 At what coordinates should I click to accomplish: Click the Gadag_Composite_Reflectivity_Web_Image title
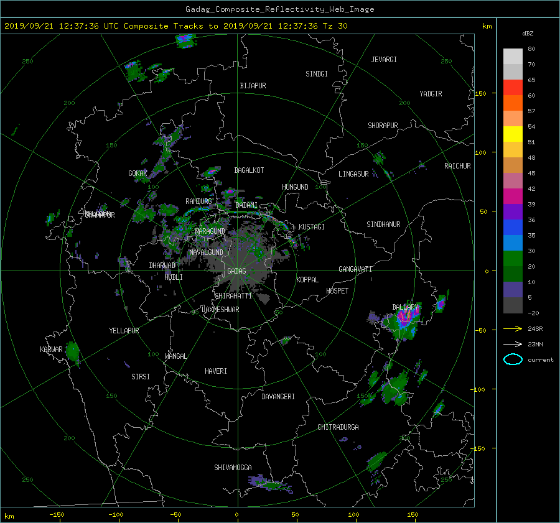tap(279, 9)
